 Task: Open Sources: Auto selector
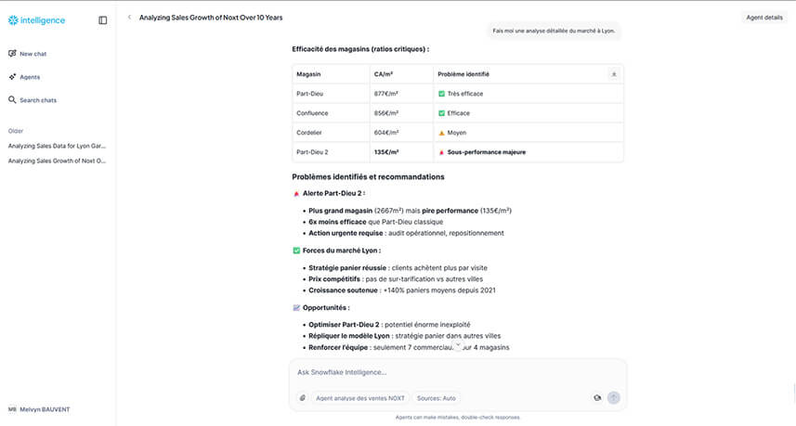click(436, 397)
